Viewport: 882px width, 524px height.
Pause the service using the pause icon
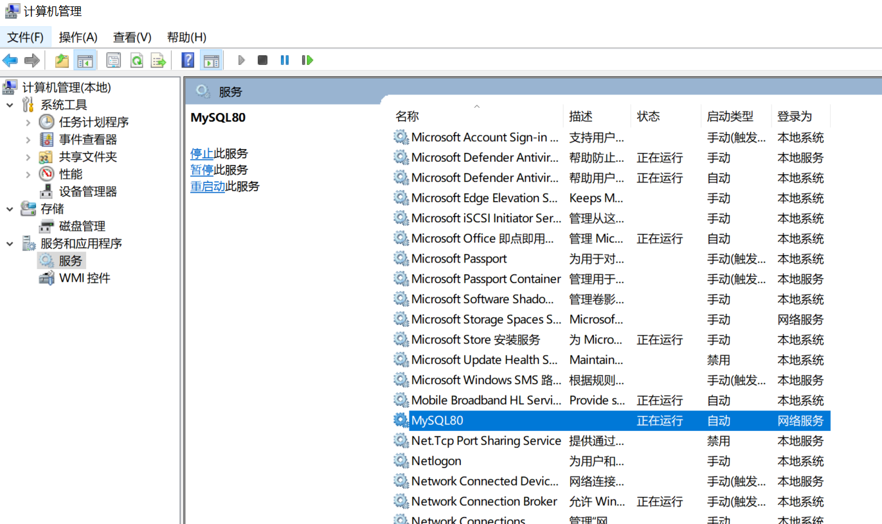click(285, 60)
